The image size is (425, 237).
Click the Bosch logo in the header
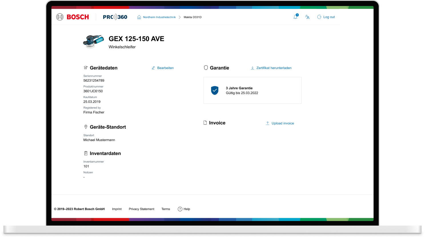click(x=73, y=17)
